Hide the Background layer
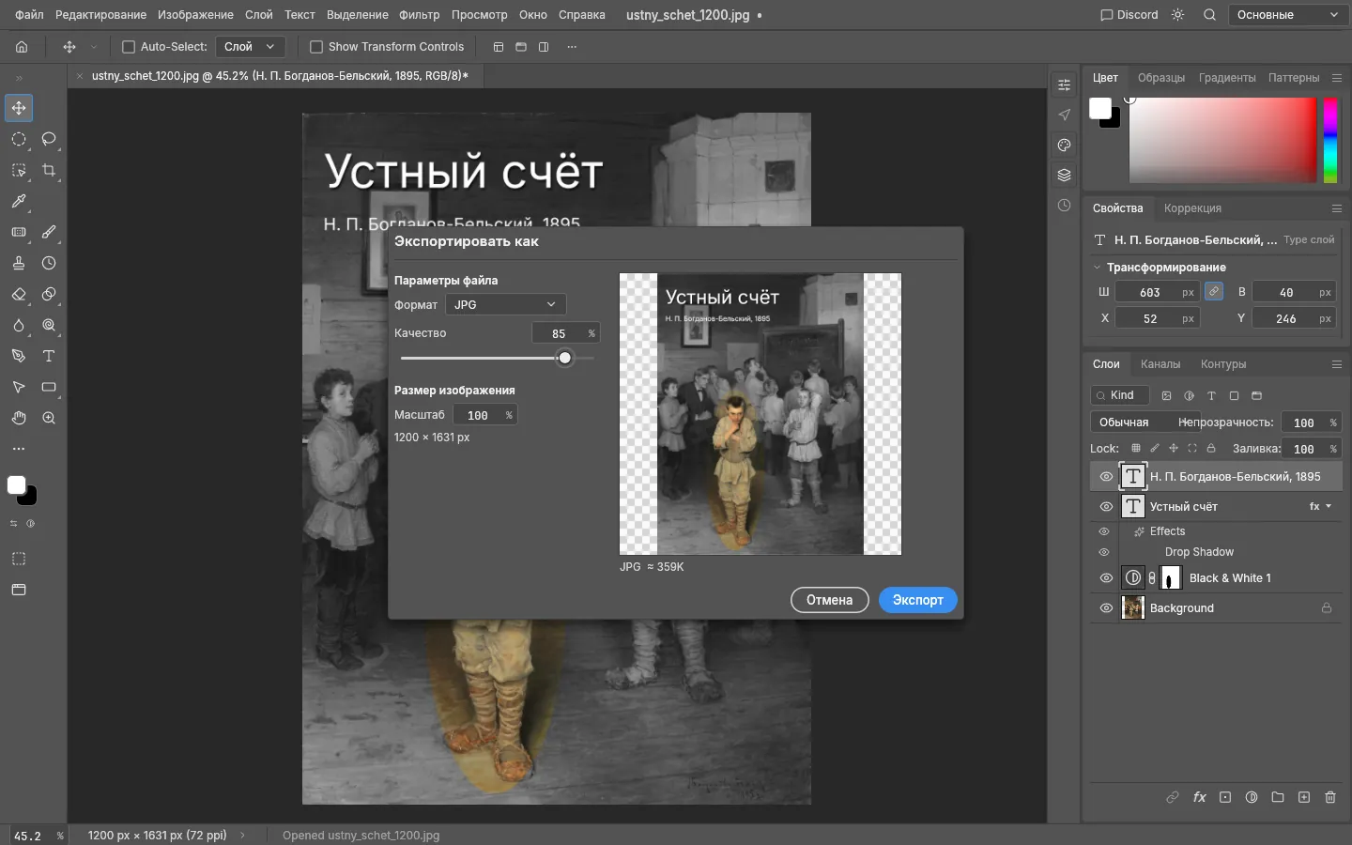 pyautogui.click(x=1106, y=608)
